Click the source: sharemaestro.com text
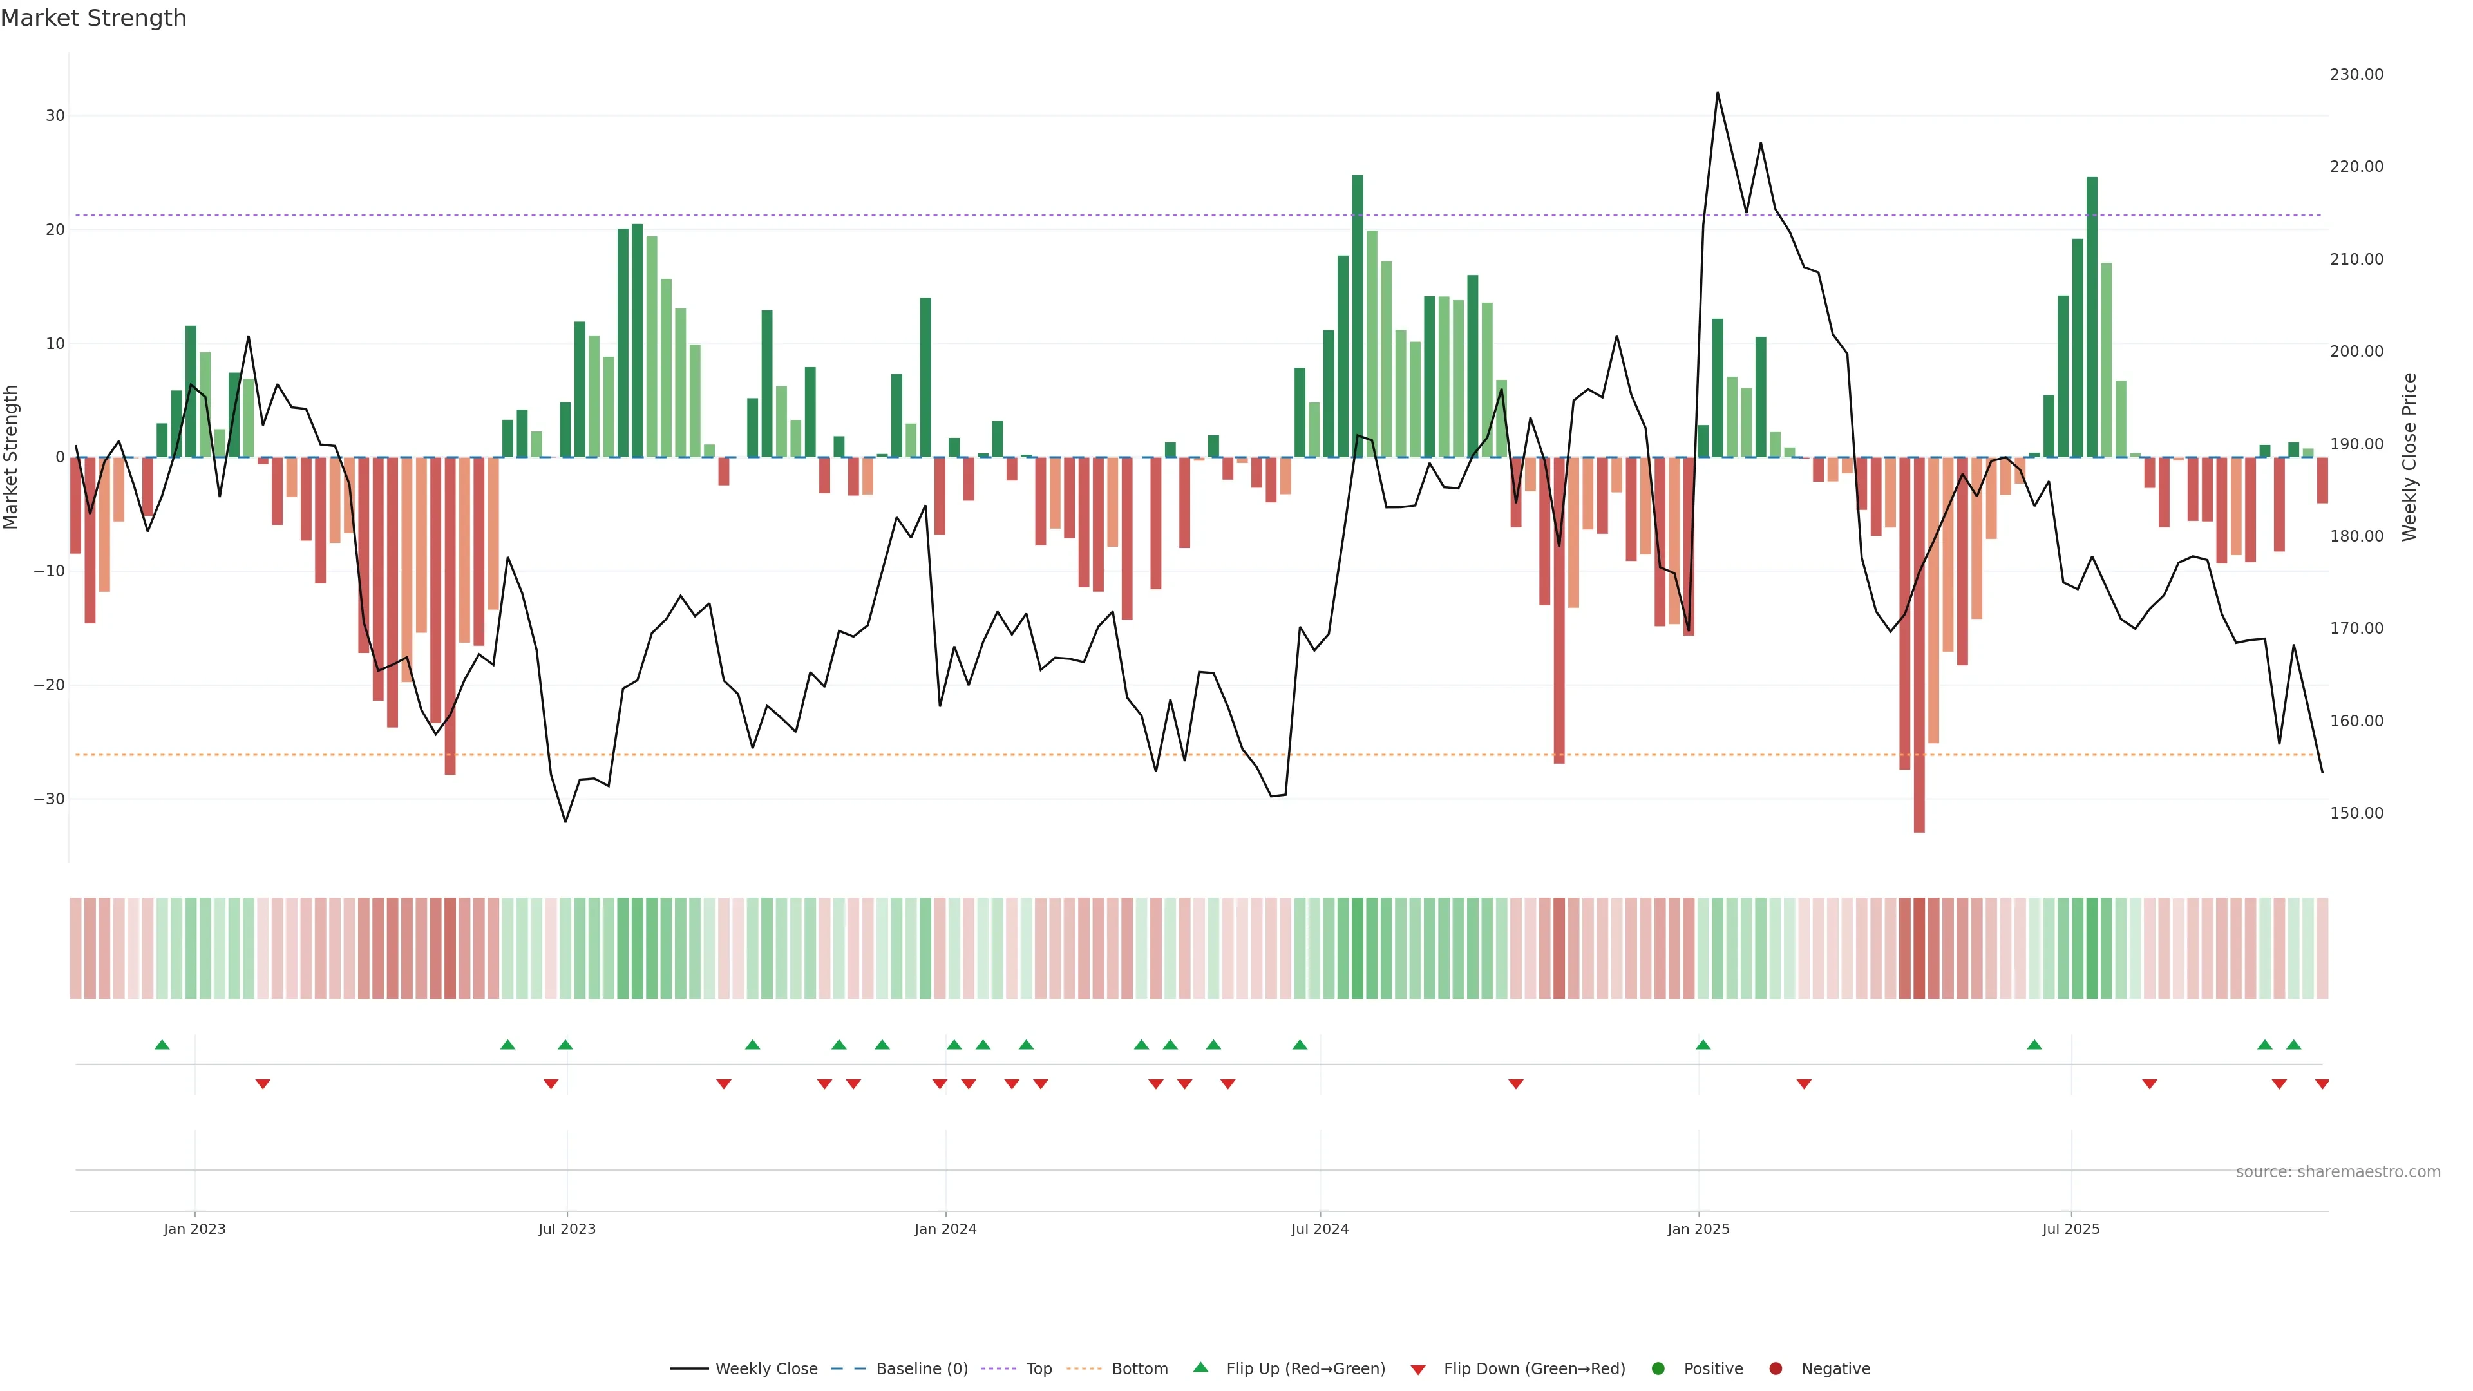The height and width of the screenshot is (1391, 2473). click(x=2338, y=1172)
